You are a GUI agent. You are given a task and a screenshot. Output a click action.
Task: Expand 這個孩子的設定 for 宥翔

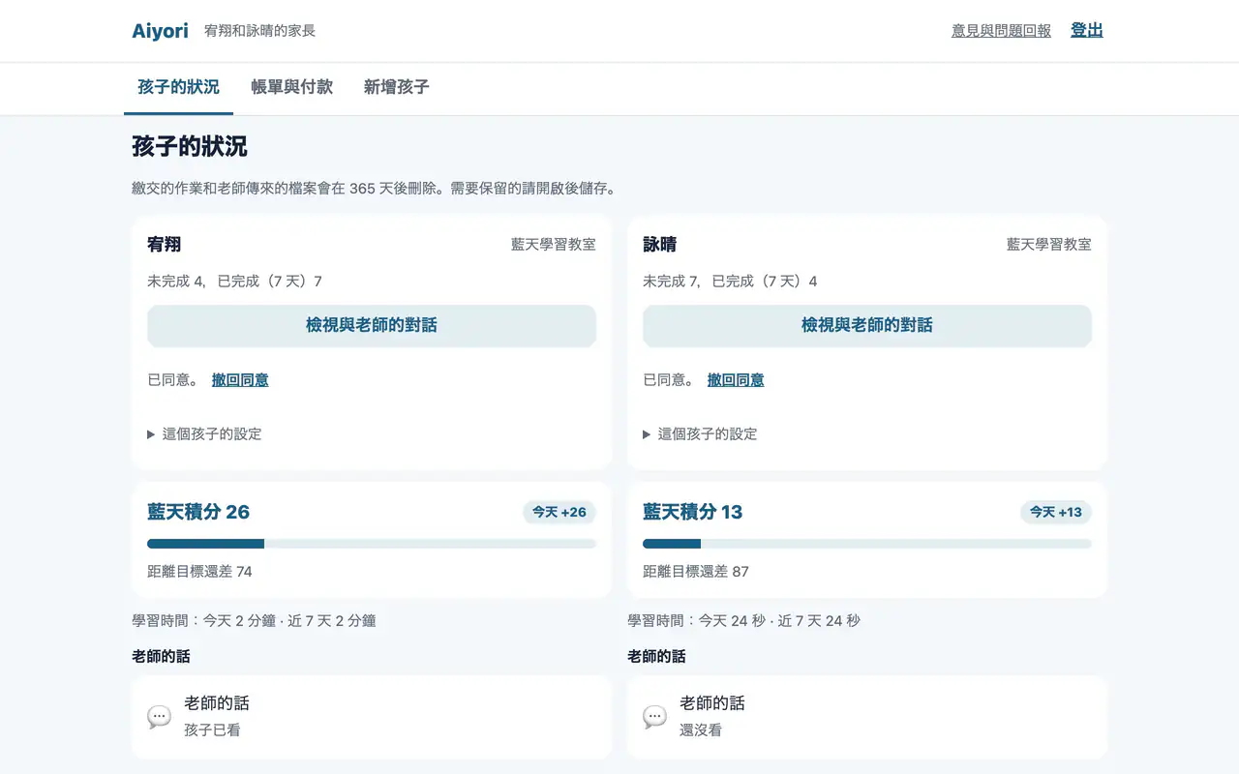click(204, 434)
